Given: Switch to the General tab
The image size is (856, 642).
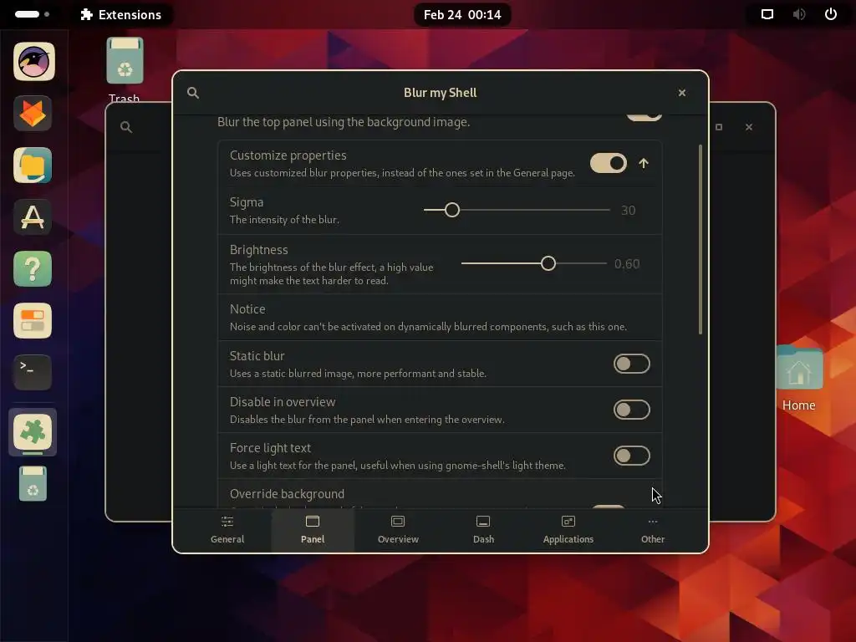Looking at the screenshot, I should (227, 529).
